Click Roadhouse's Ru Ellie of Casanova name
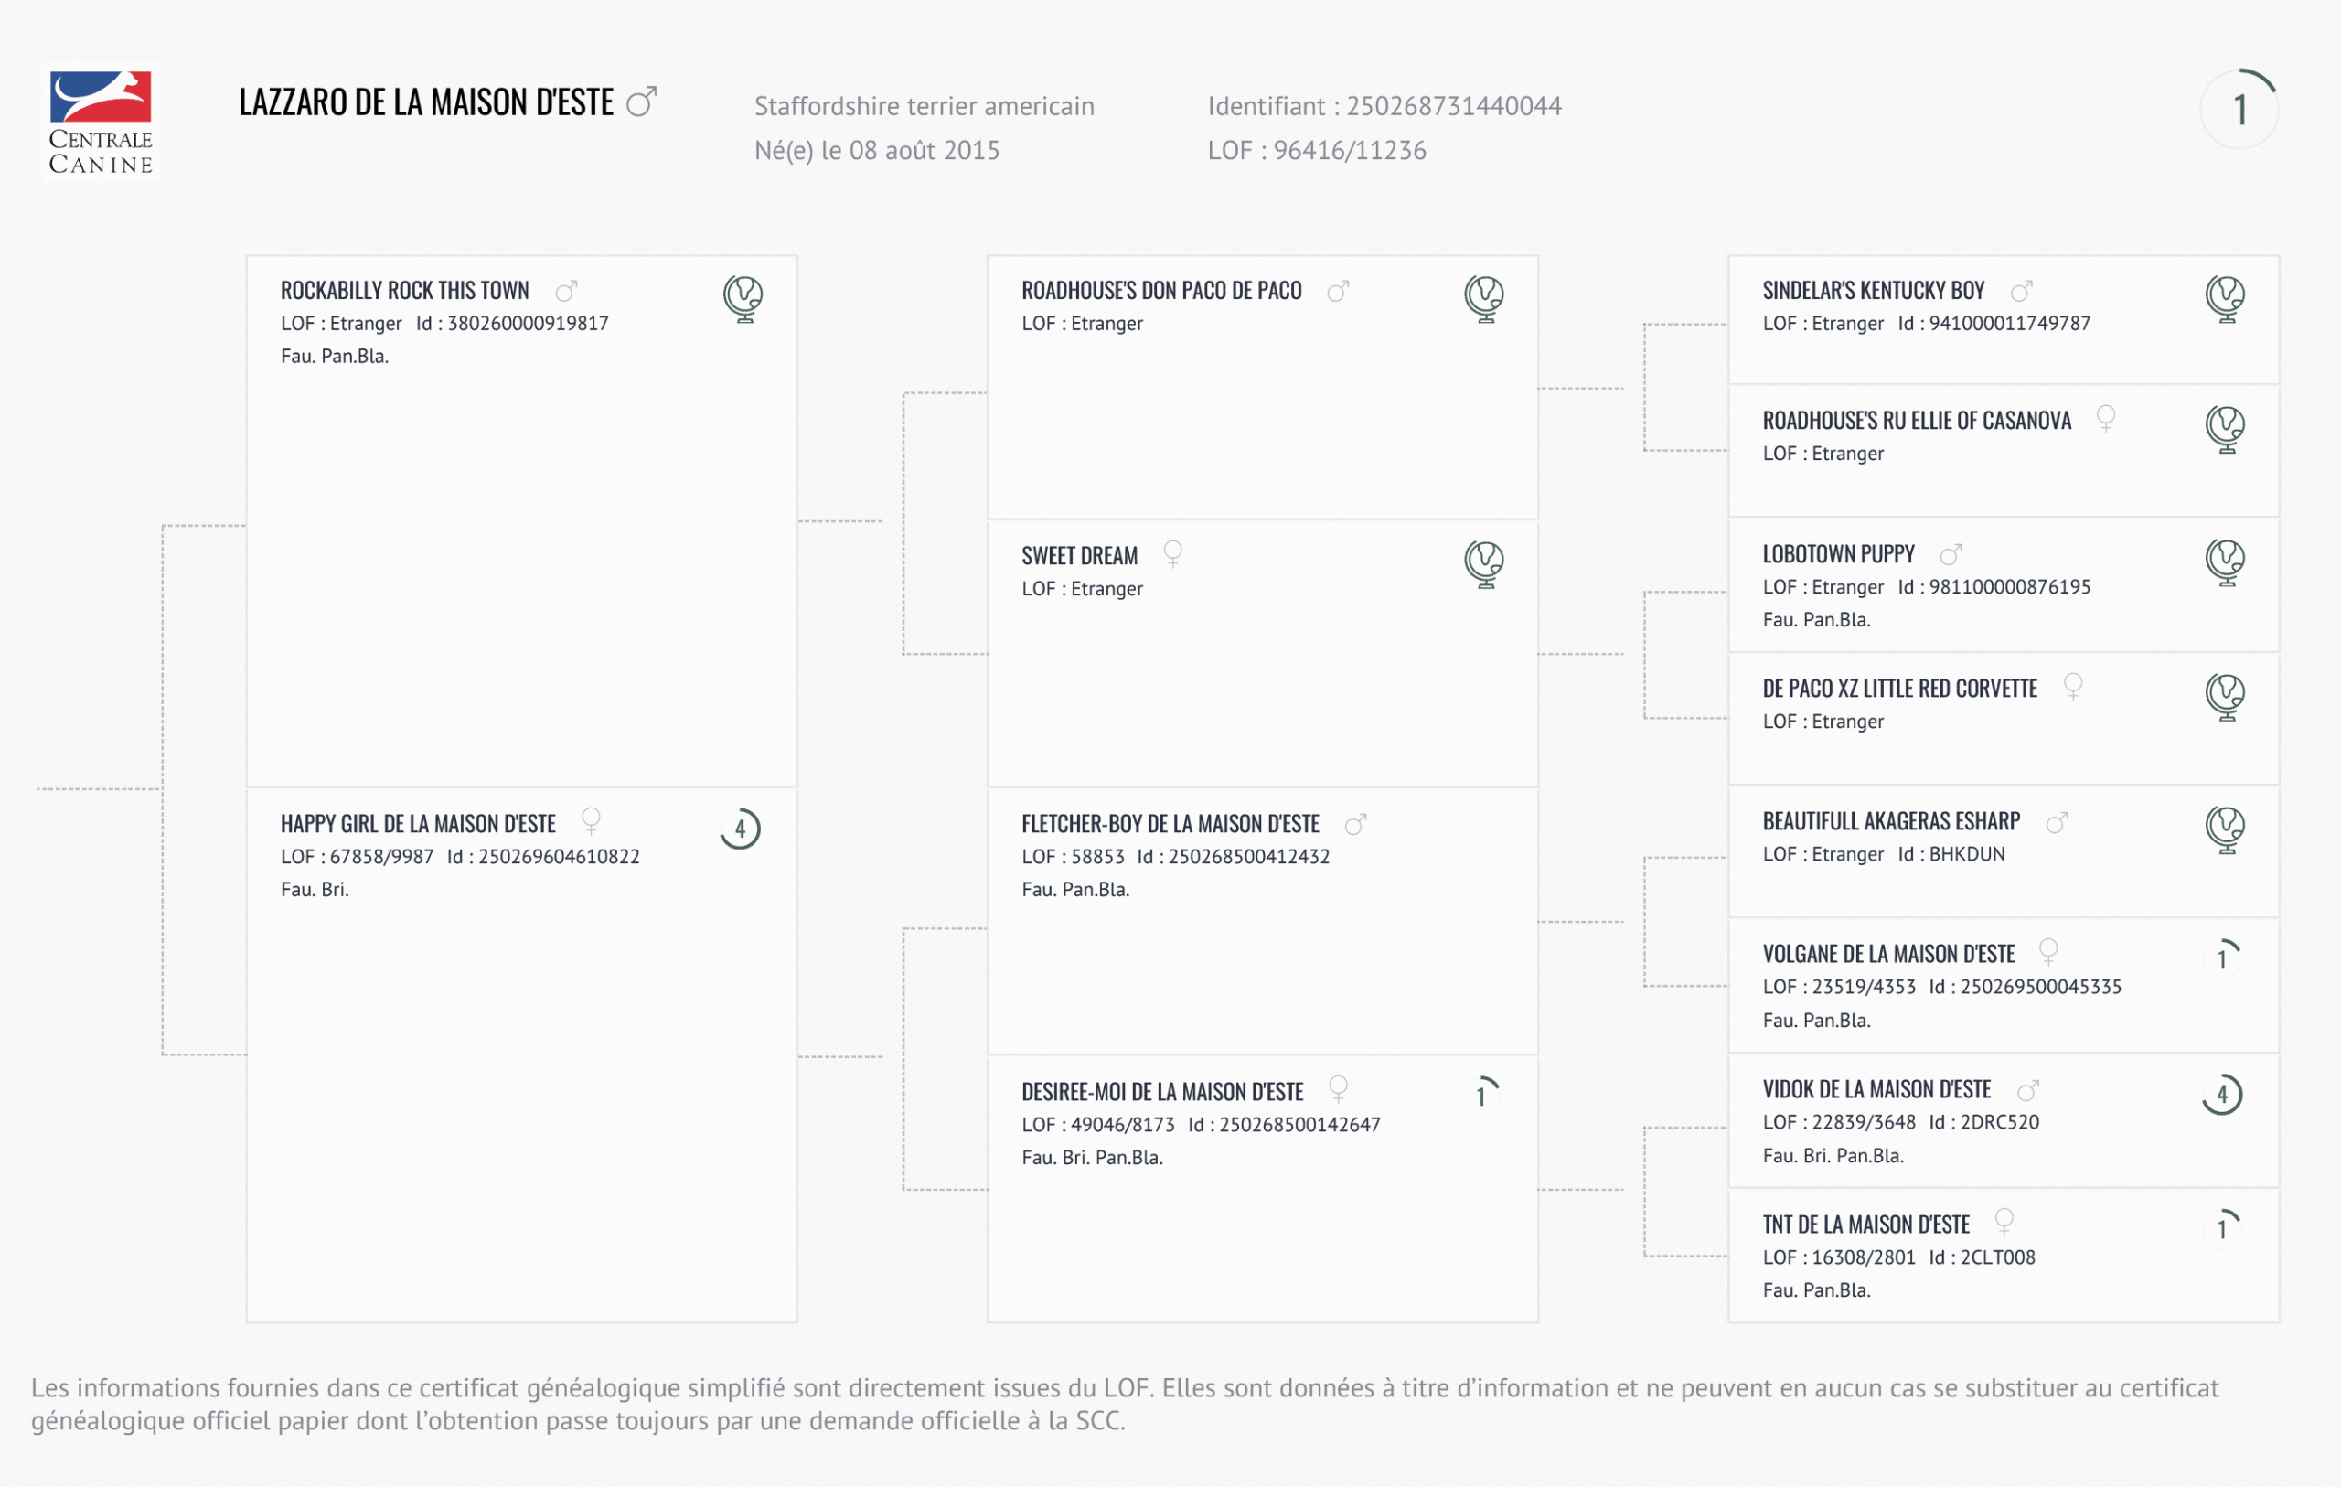The height and width of the screenshot is (1487, 2341). click(1916, 421)
